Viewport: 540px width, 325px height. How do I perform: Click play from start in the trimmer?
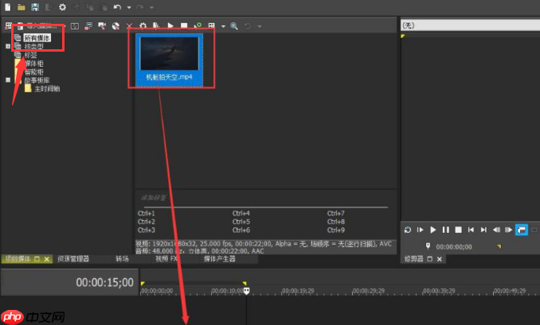tap(421, 230)
